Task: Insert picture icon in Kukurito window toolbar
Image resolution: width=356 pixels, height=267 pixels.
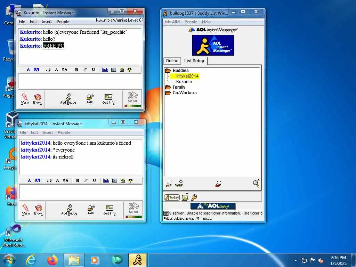Action: point(114,70)
